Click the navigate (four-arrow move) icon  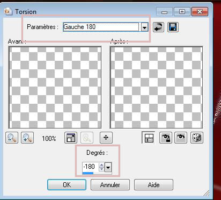pos(106,138)
